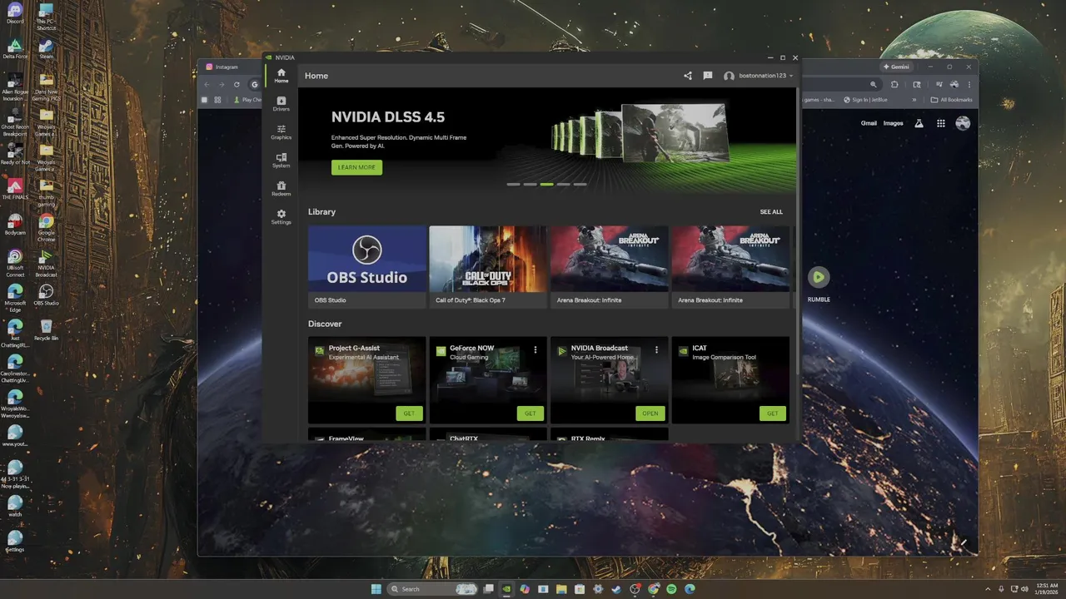Open the Google apps grid icon
This screenshot has height=599, width=1066.
tap(941, 123)
